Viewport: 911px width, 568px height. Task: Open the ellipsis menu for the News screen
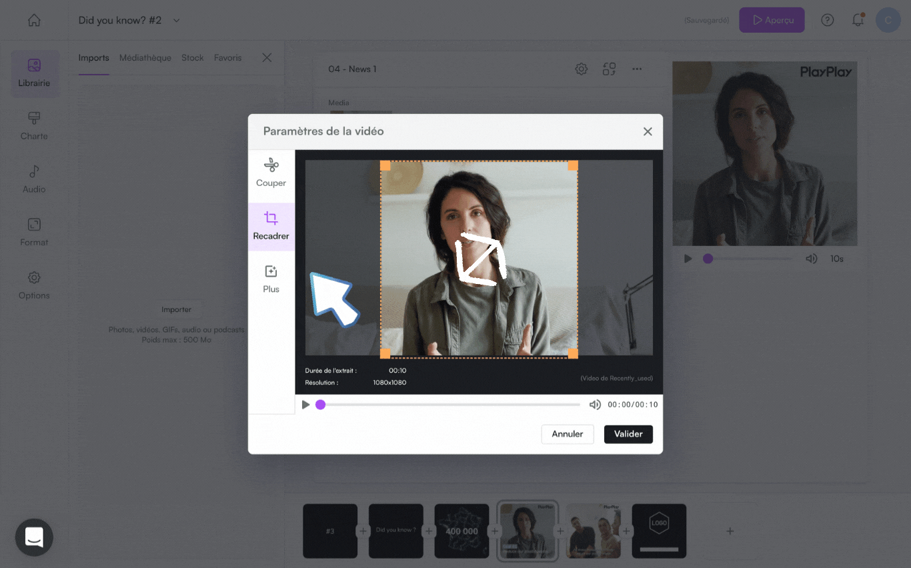click(x=637, y=69)
